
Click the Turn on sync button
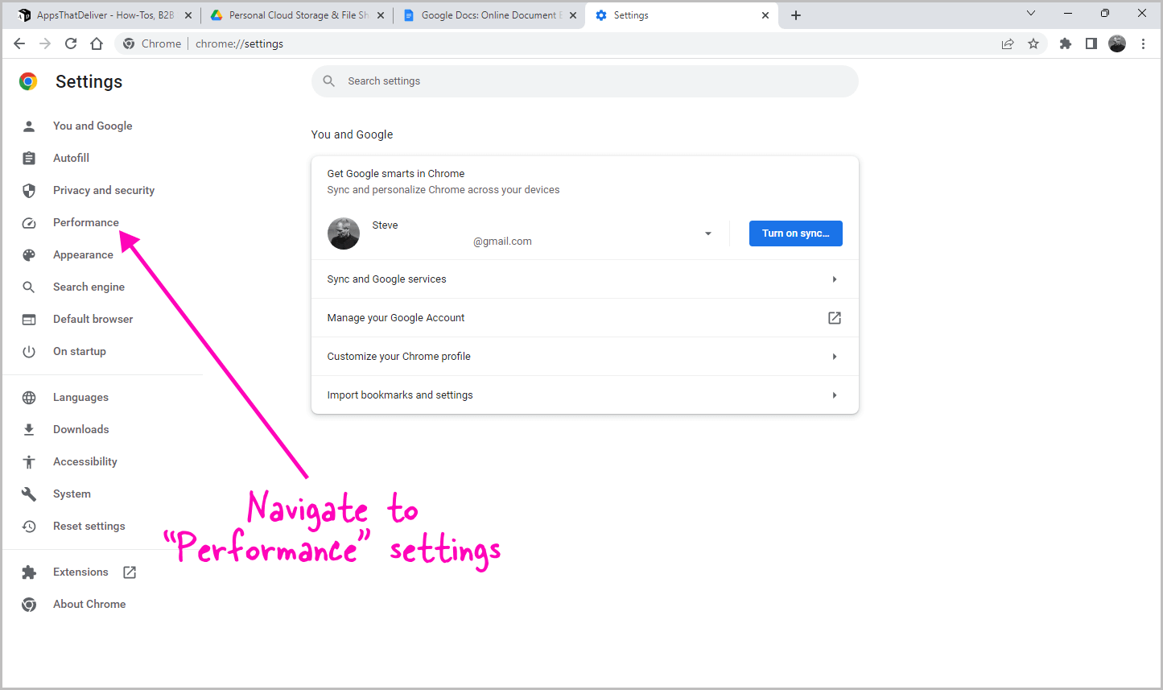(x=795, y=233)
